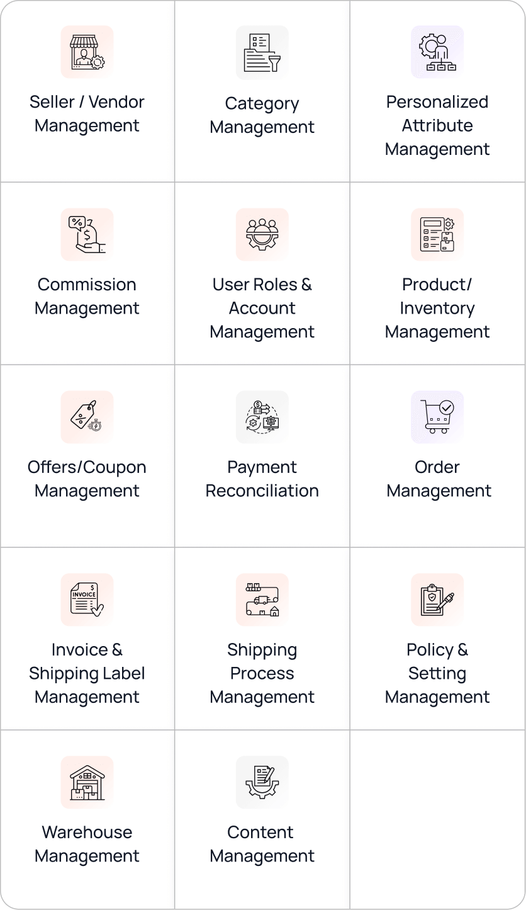Open the "Content Management" text label

click(262, 844)
